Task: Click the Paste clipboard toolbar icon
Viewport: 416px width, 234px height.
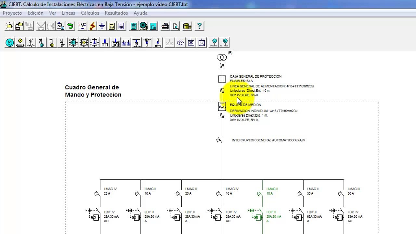Action: point(60,26)
